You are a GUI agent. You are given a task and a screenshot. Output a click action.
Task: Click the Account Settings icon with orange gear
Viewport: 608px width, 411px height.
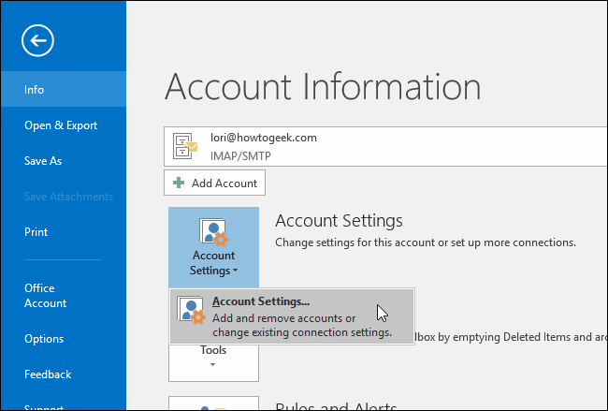click(213, 232)
